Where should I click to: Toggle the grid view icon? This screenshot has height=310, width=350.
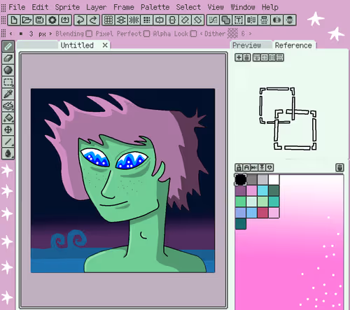tap(108, 20)
